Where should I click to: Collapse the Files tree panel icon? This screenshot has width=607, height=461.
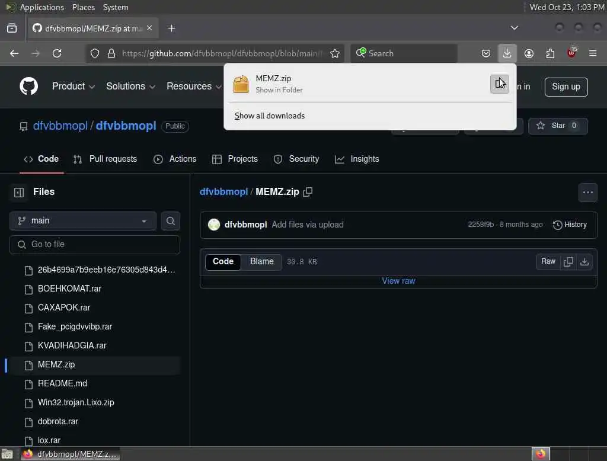19,192
